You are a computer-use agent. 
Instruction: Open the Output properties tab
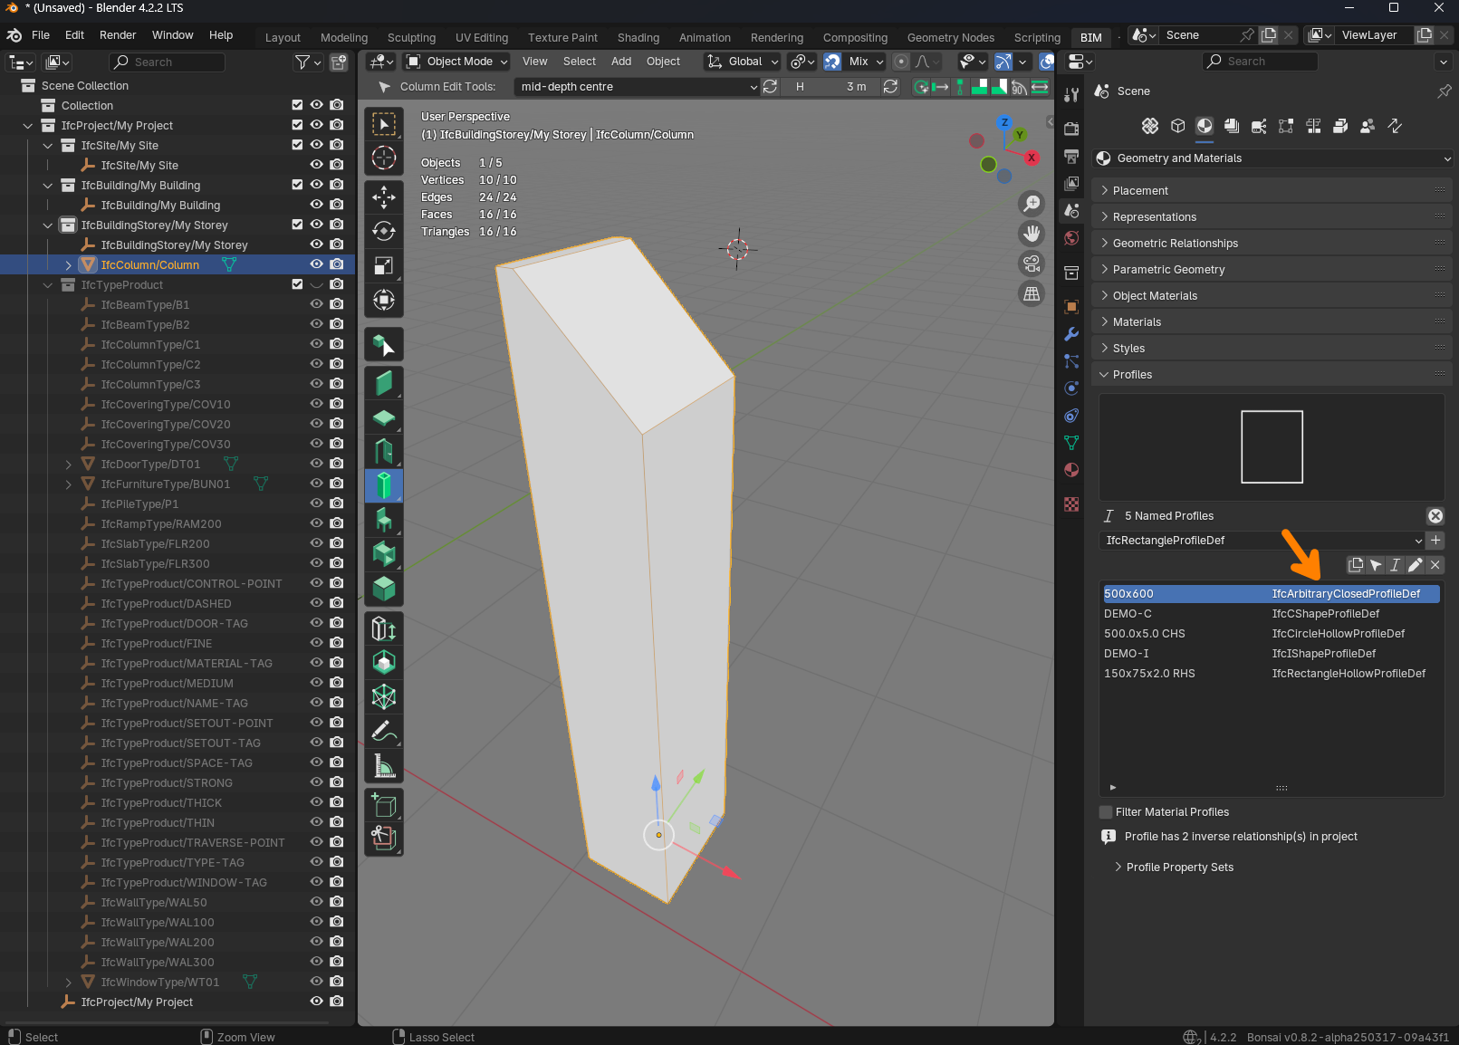(x=1071, y=156)
